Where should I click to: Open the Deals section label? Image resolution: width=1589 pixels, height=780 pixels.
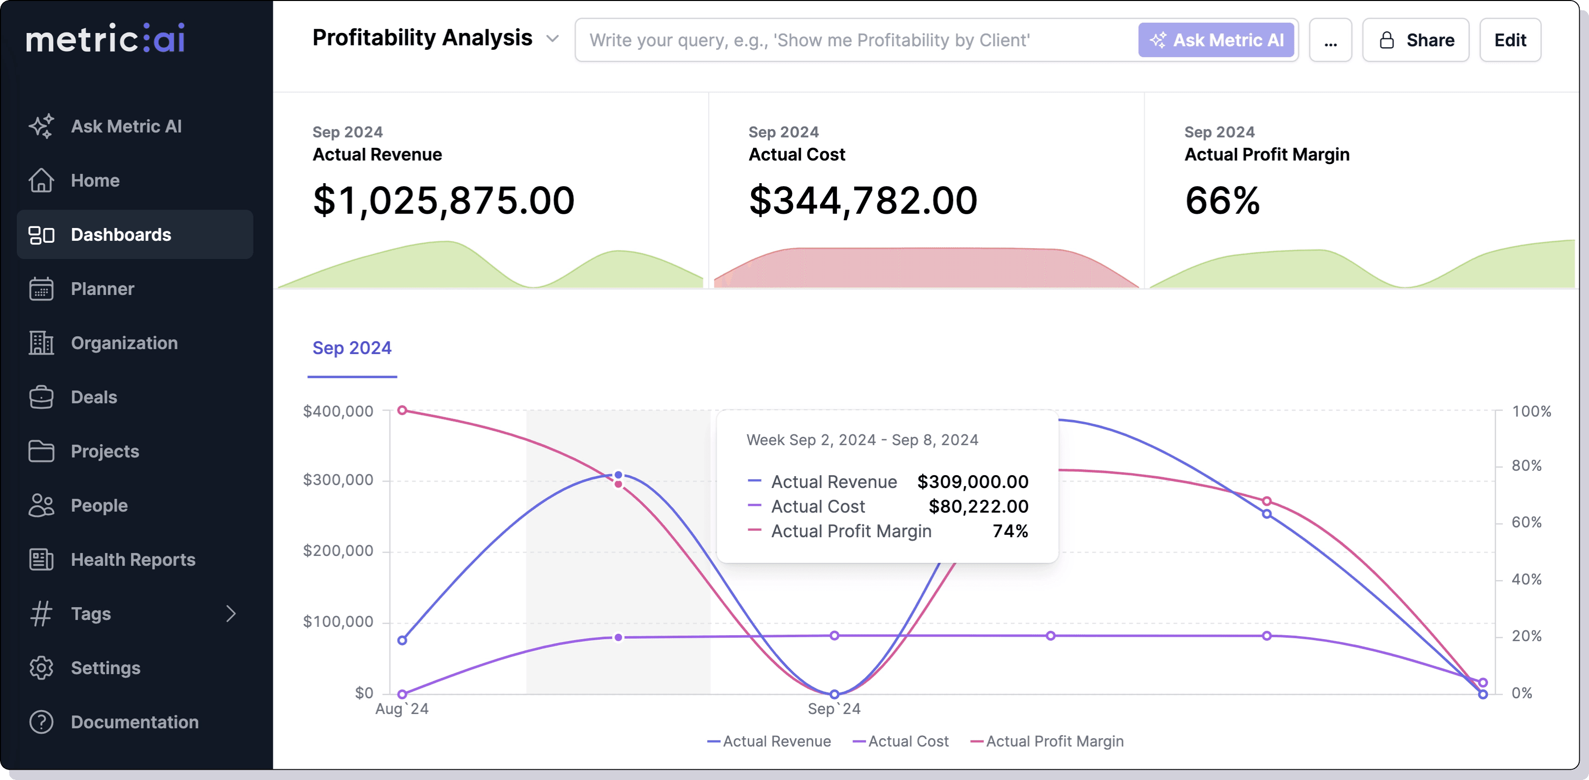[94, 397]
